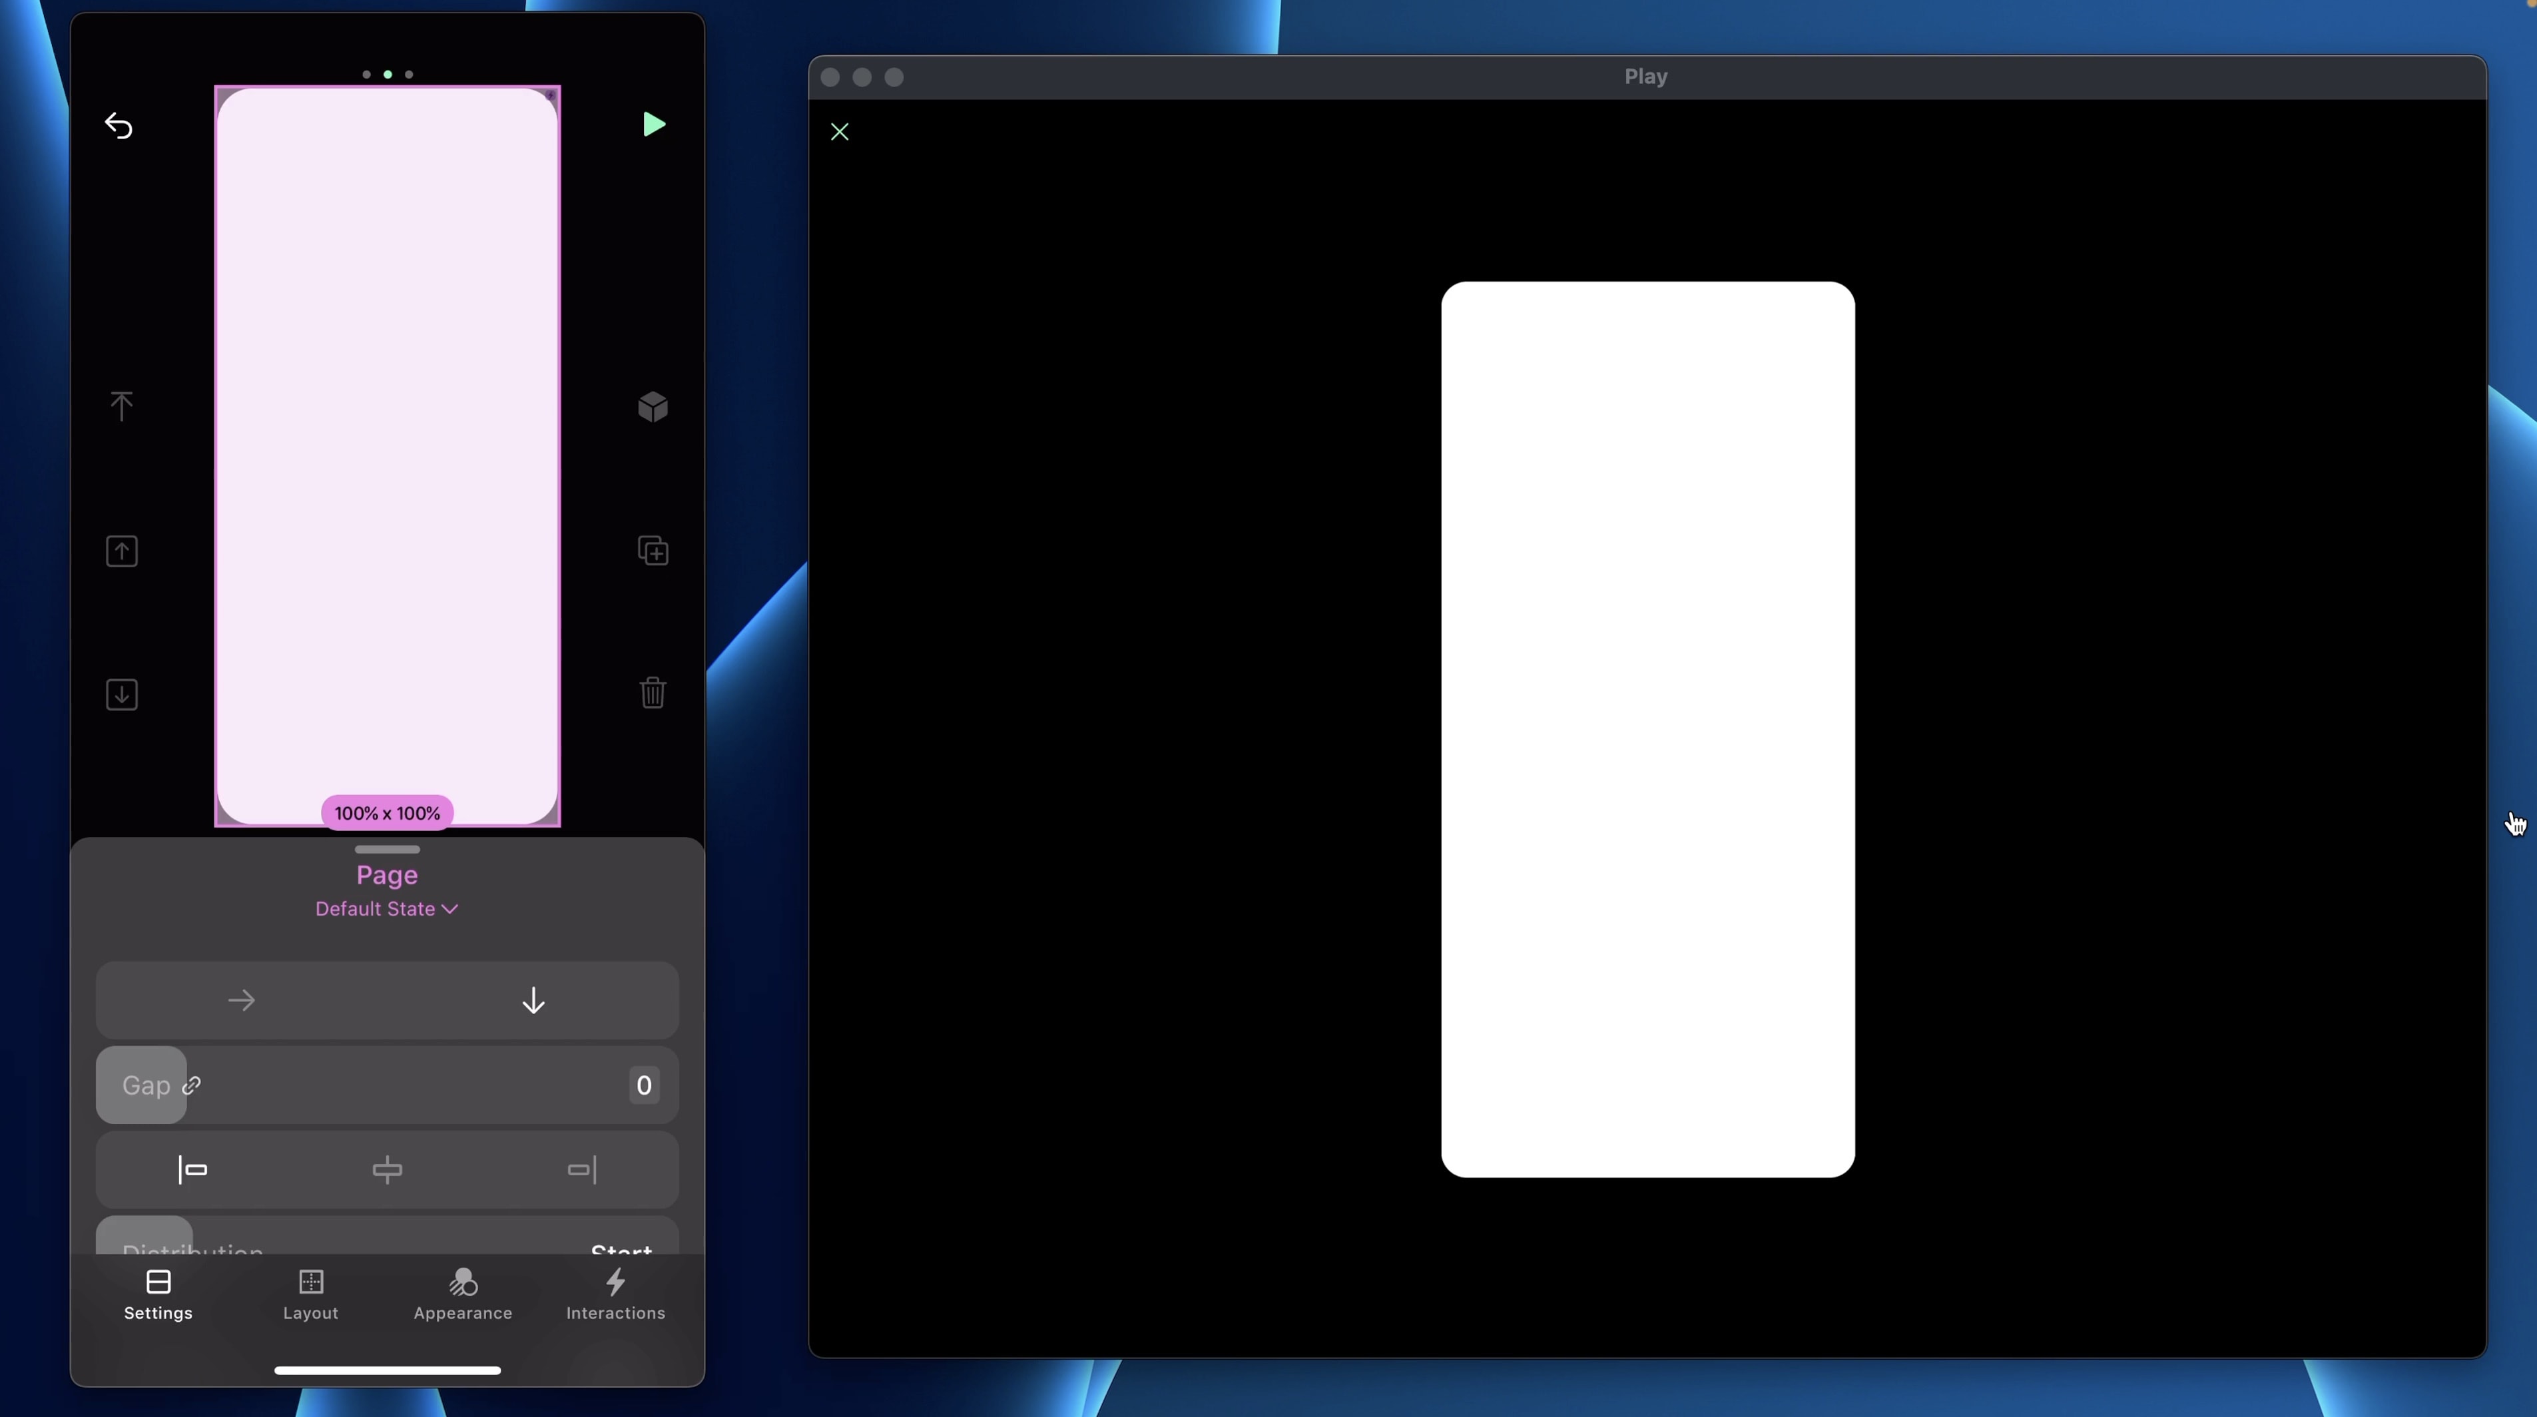
Task: Click the boxed down-arrow icon
Action: pyautogui.click(x=121, y=695)
